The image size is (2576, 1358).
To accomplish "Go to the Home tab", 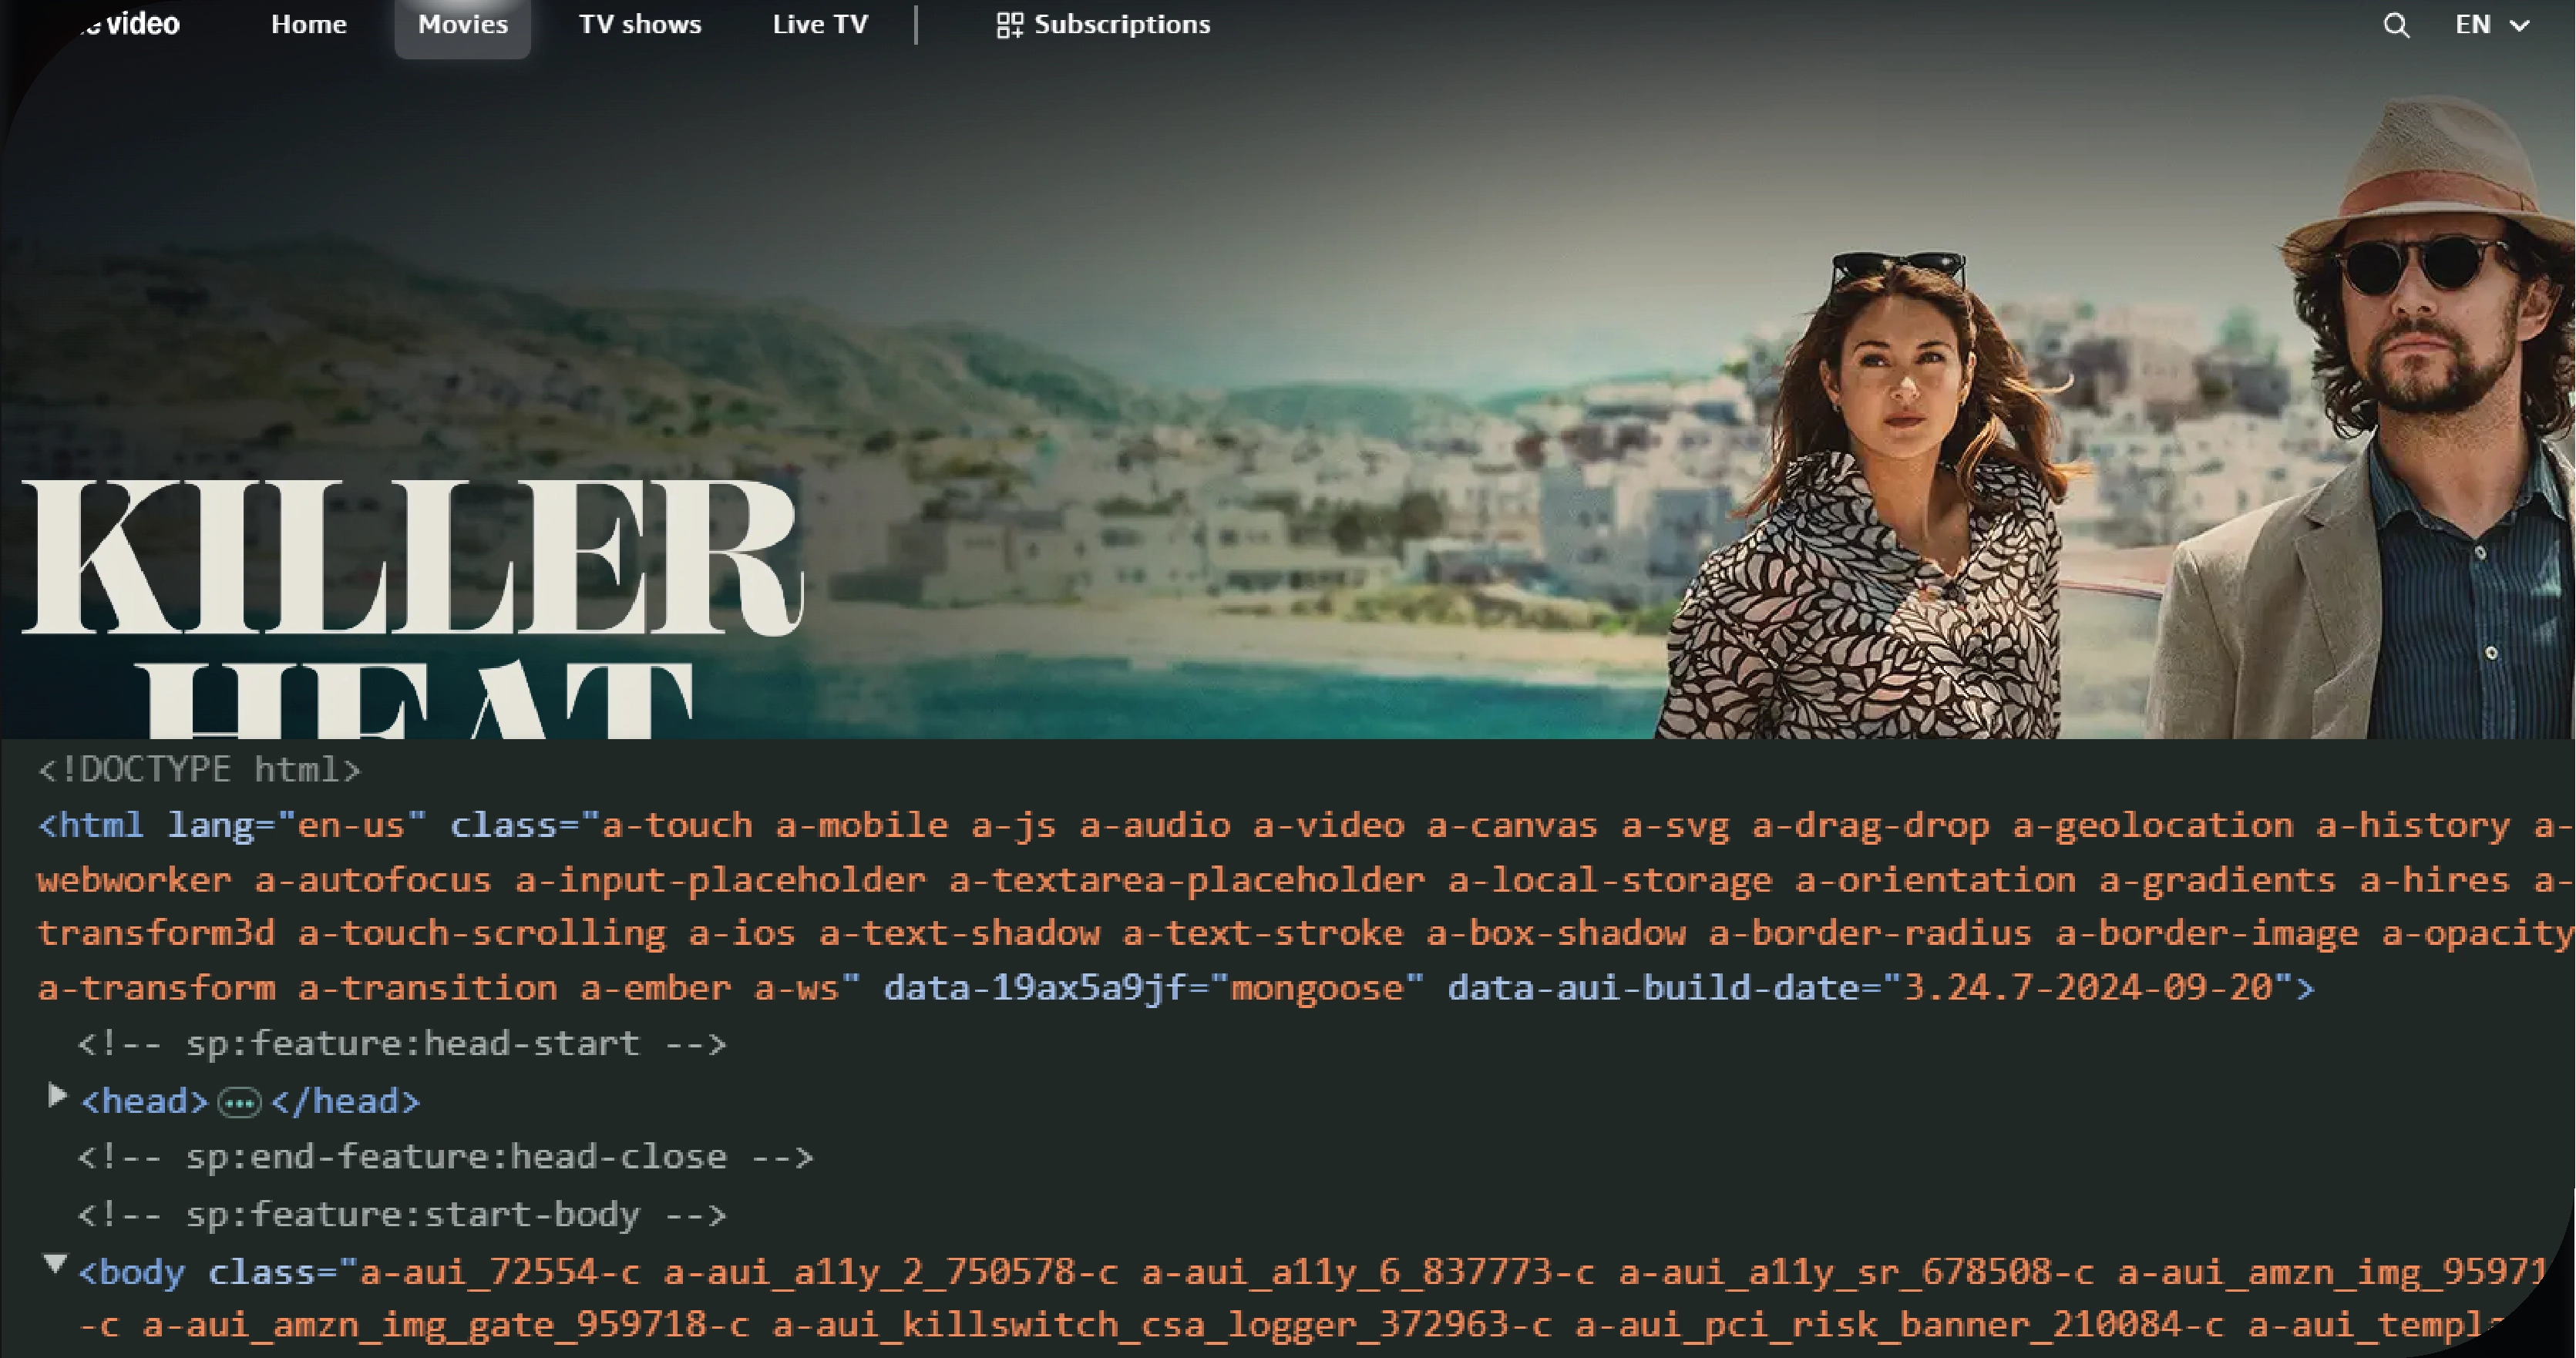I will (x=308, y=25).
